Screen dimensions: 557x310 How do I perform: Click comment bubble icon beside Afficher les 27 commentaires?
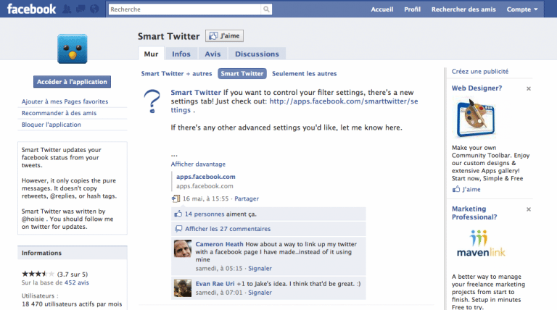coord(178,229)
